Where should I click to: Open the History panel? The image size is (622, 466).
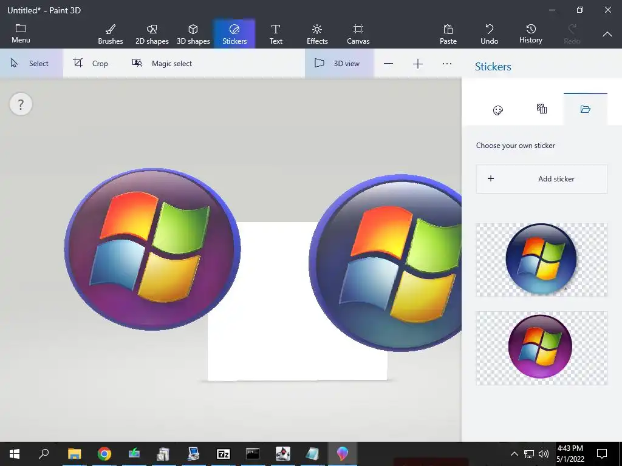(x=531, y=34)
